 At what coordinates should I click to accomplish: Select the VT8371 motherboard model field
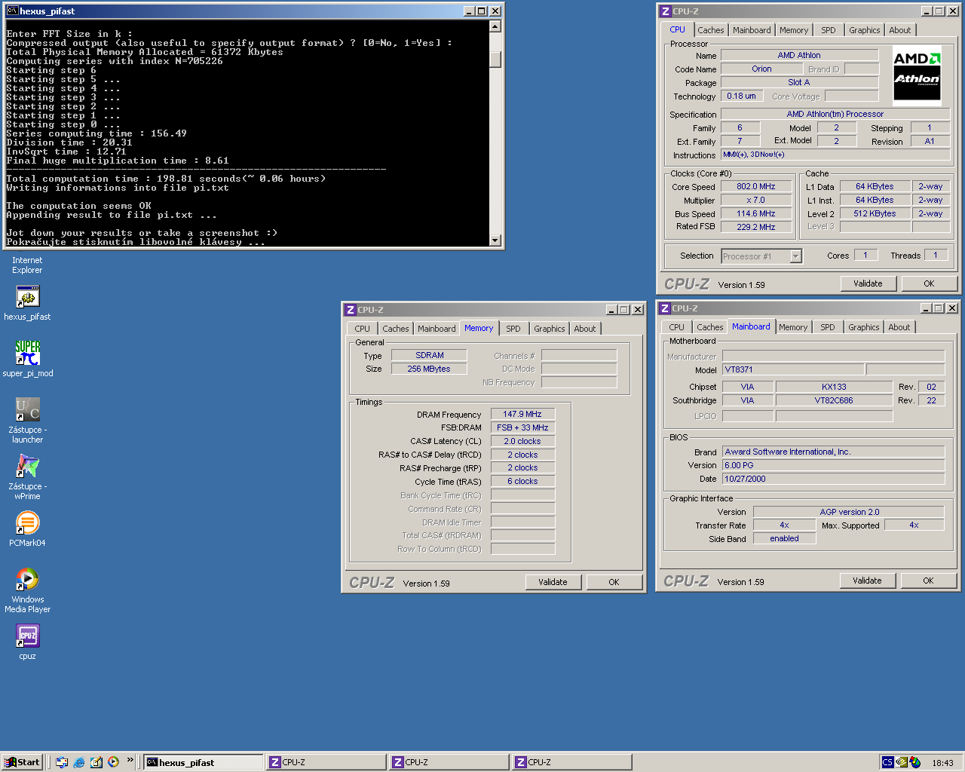[x=793, y=369]
